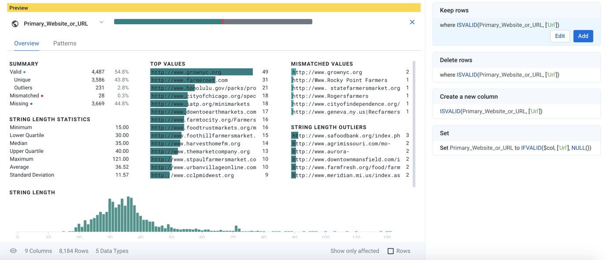
Task: Select top value http://www.grownyc.org bar
Action: pyautogui.click(x=201, y=72)
